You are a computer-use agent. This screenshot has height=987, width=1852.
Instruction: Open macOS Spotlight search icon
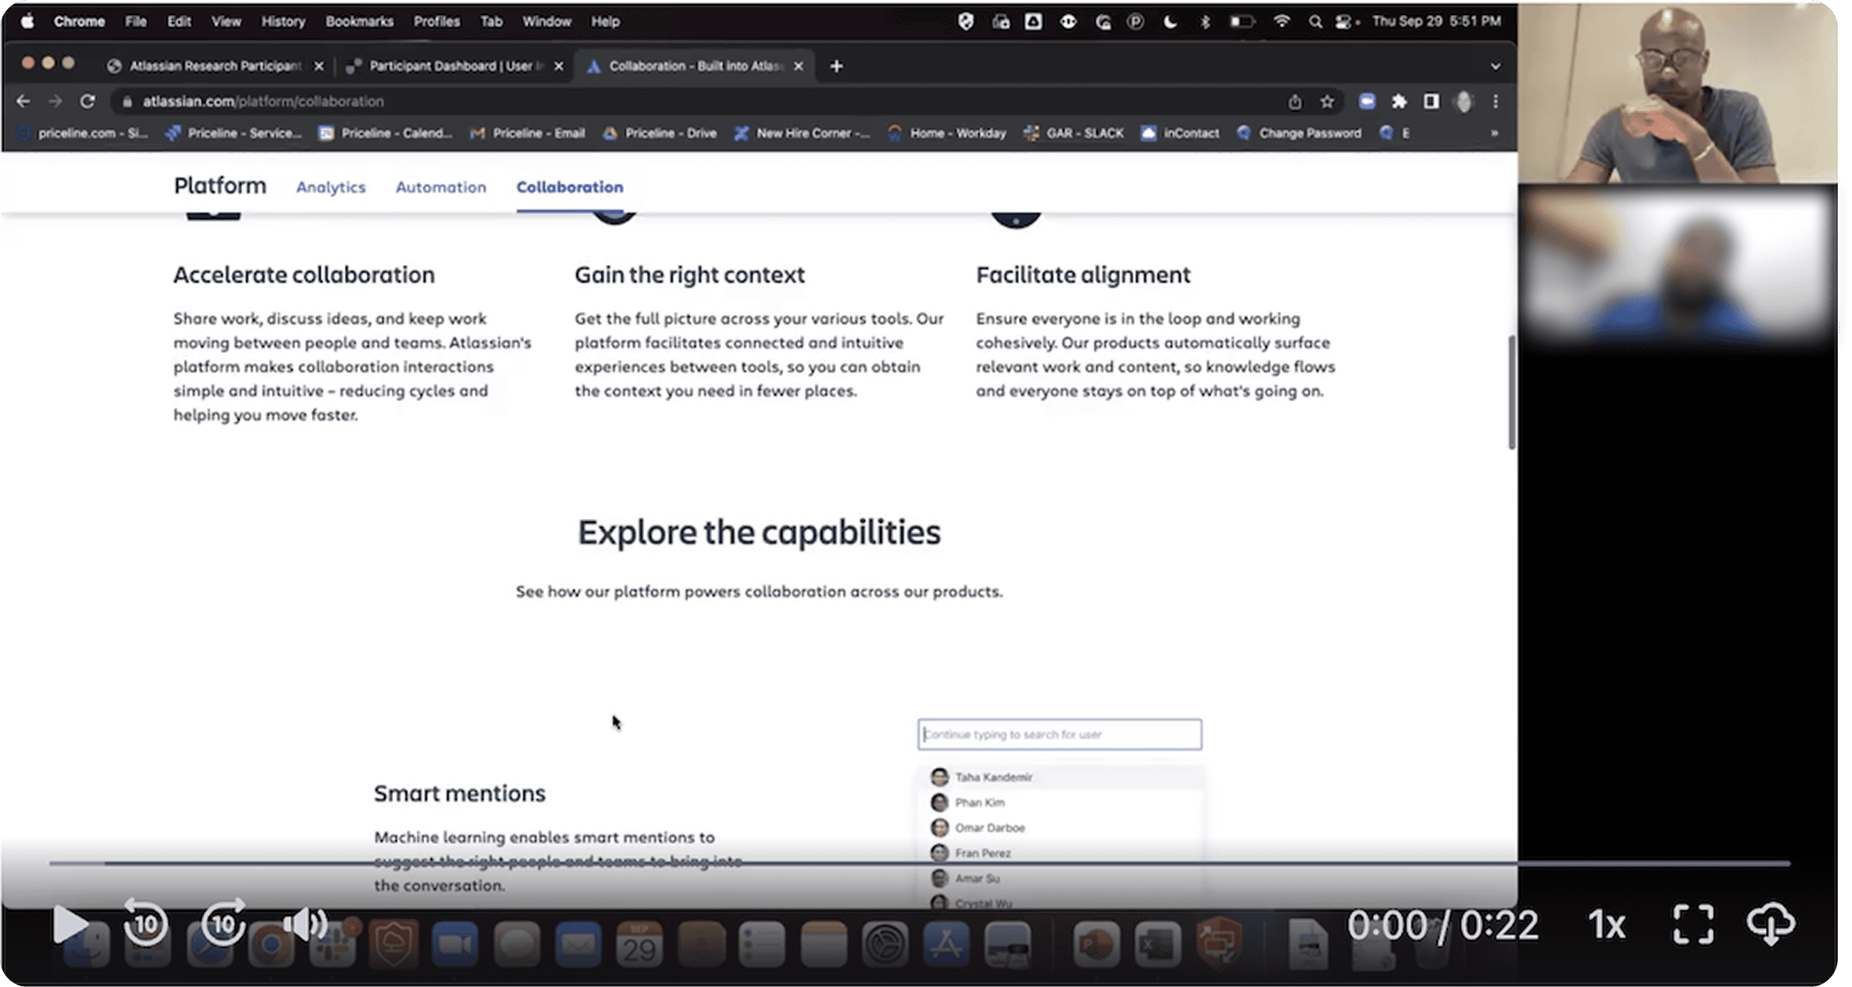(1315, 21)
